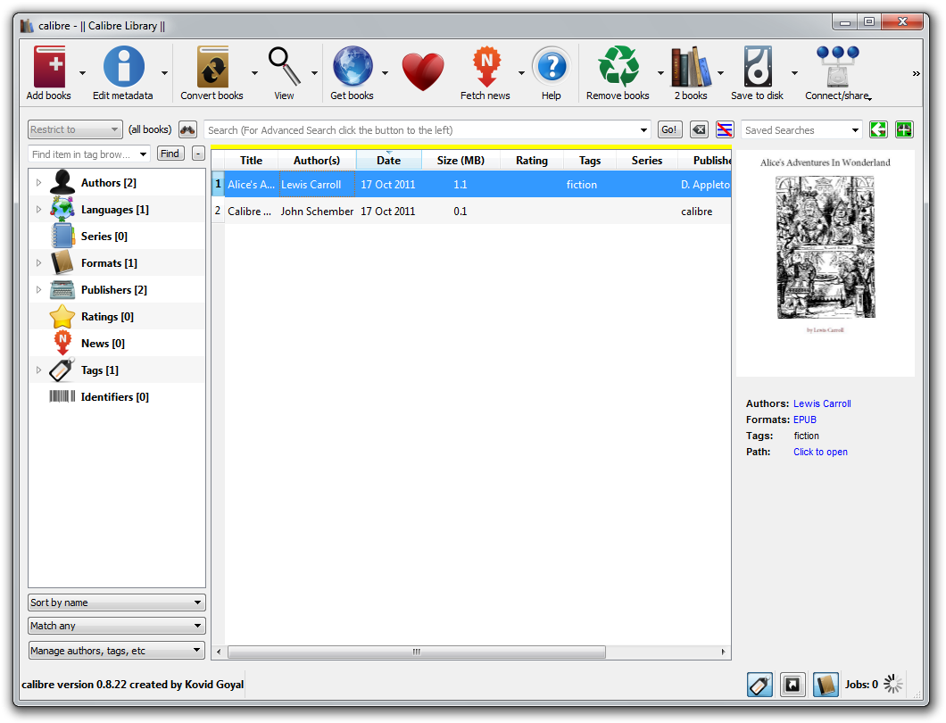The width and height of the screenshot is (946, 723).
Task: Open the EPUB format link
Action: 804,420
